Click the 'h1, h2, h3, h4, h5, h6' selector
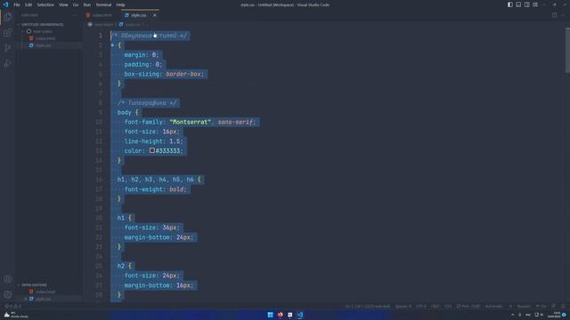Viewport: 570px width, 320px height. 156,180
